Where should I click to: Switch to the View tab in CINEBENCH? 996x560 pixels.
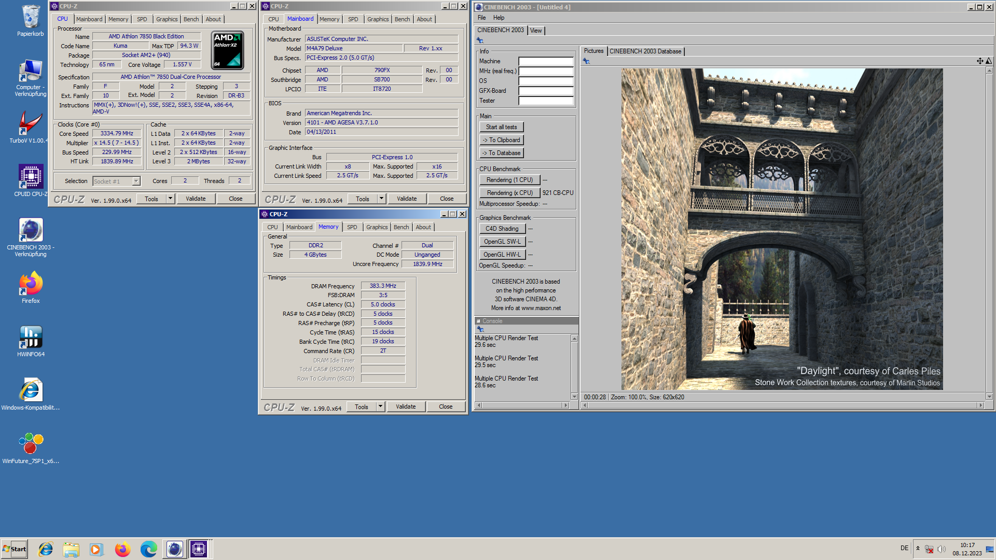tap(536, 31)
